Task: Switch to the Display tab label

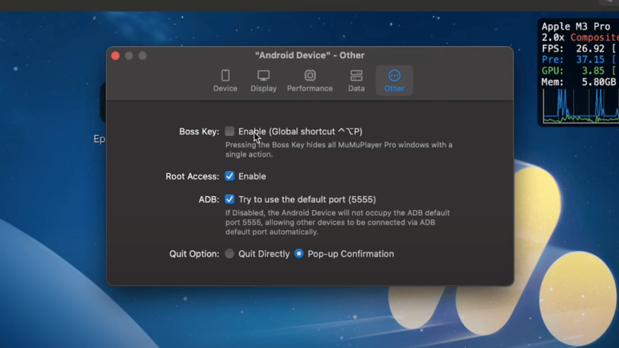Action: point(264,88)
